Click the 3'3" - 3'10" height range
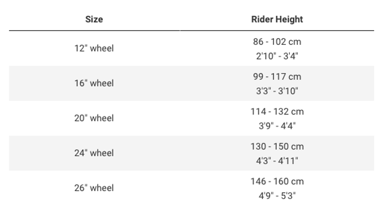The width and height of the screenshot is (382, 222). (x=277, y=91)
